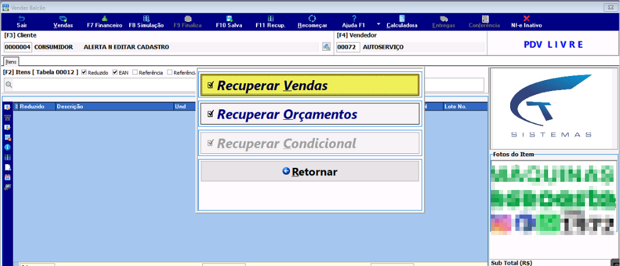The image size is (620, 266).
Task: Click the calendar 30 sidebar icon
Action: tap(7, 177)
